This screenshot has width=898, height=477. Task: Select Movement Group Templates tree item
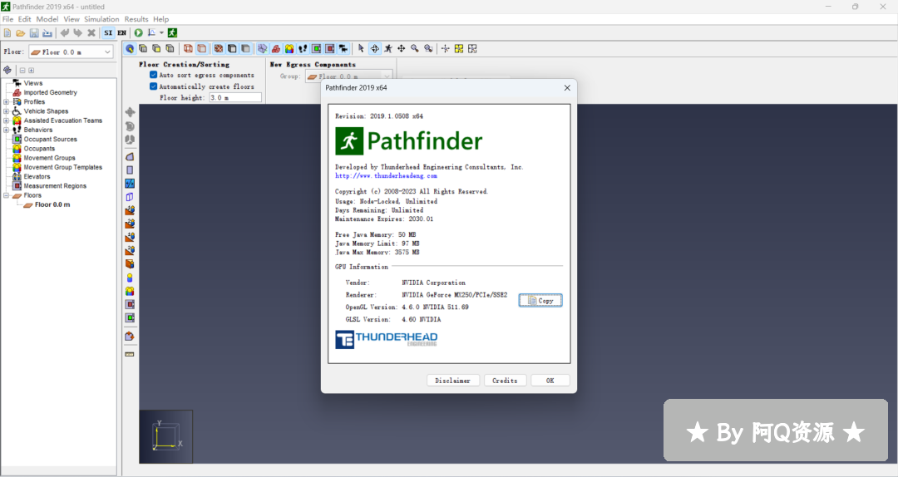coord(62,167)
